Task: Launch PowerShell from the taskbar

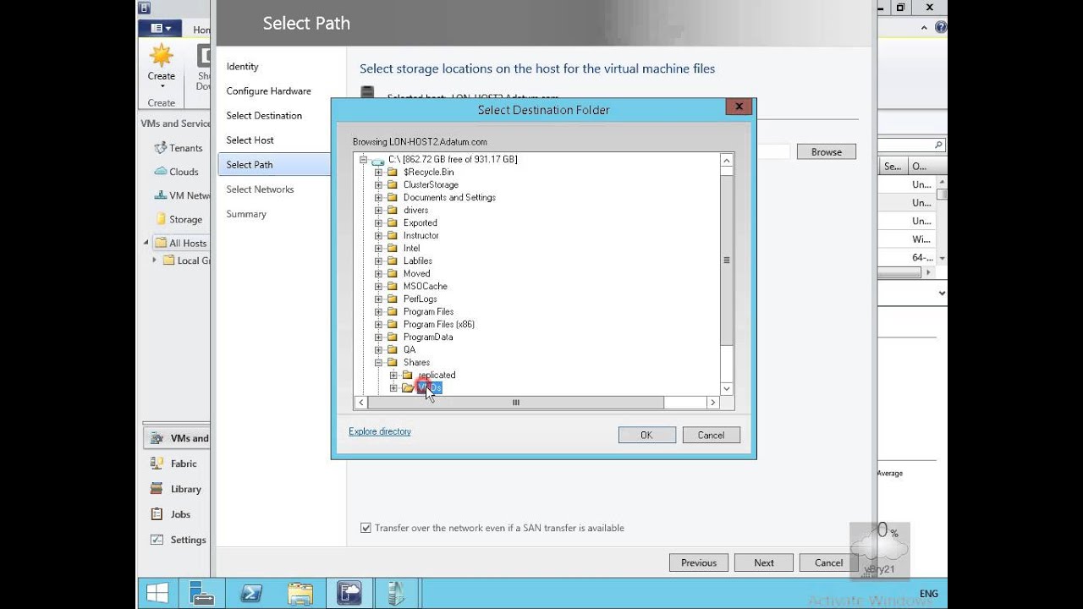Action: point(251,593)
